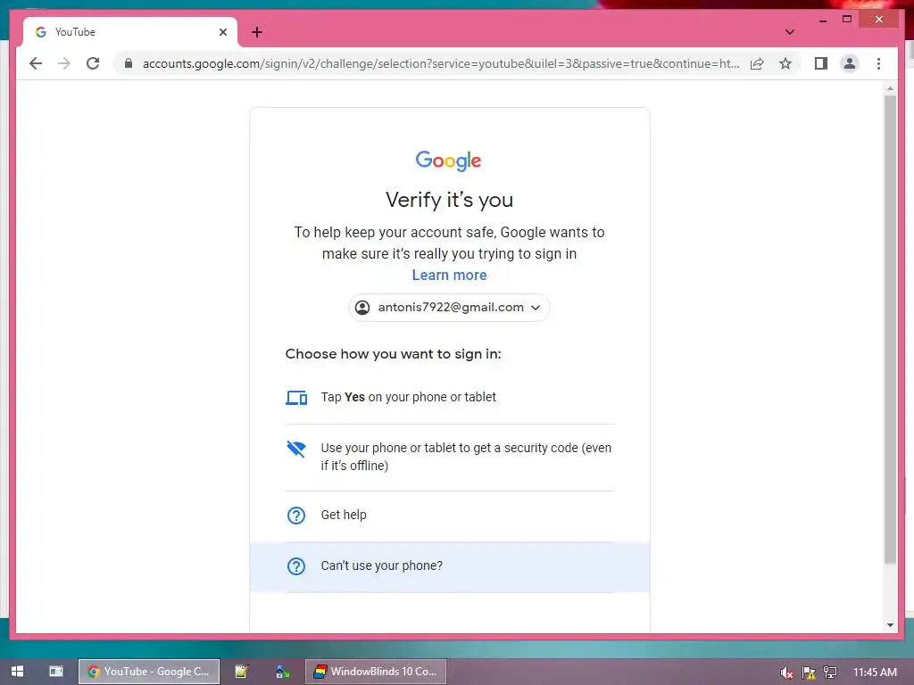The width and height of the screenshot is (914, 685).
Task: Open the antonis7922@gmail.com account switcher
Action: [449, 308]
